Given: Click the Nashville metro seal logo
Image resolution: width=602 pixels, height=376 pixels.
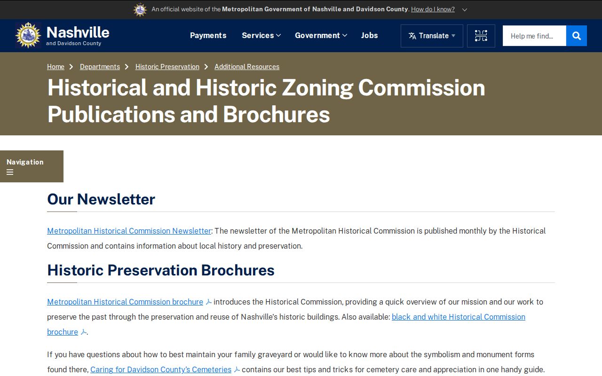Looking at the screenshot, I should (28, 35).
